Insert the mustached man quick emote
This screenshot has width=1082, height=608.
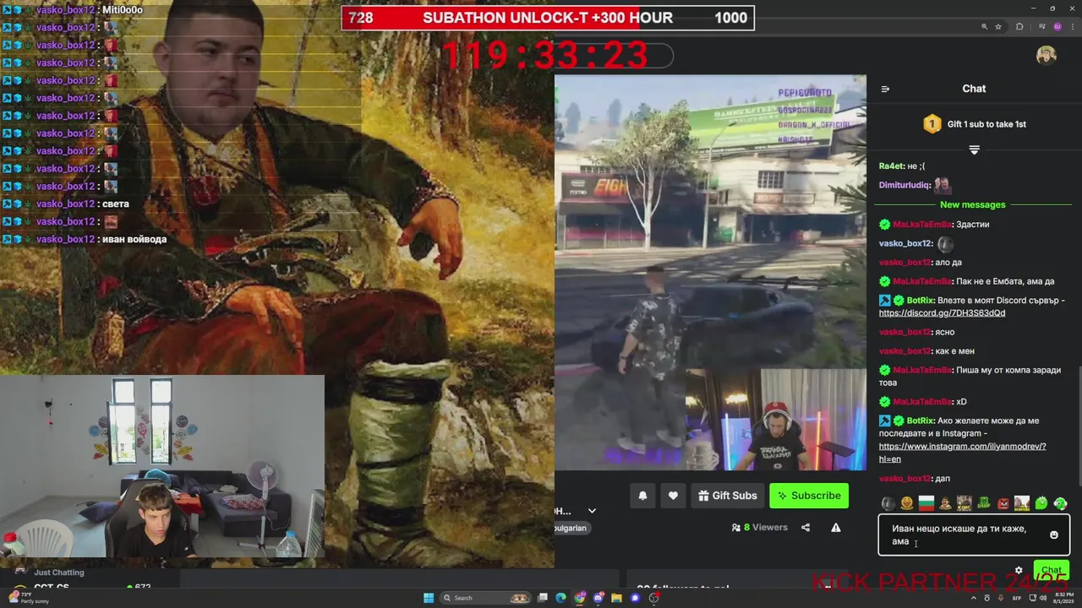click(x=945, y=503)
